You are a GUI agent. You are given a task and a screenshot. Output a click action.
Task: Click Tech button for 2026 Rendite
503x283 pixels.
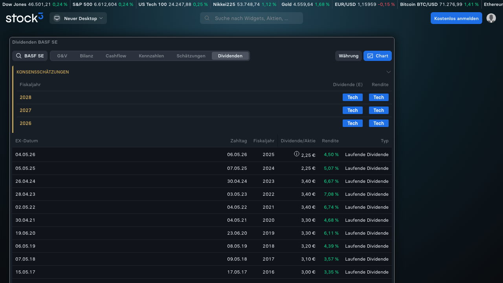[379, 123]
